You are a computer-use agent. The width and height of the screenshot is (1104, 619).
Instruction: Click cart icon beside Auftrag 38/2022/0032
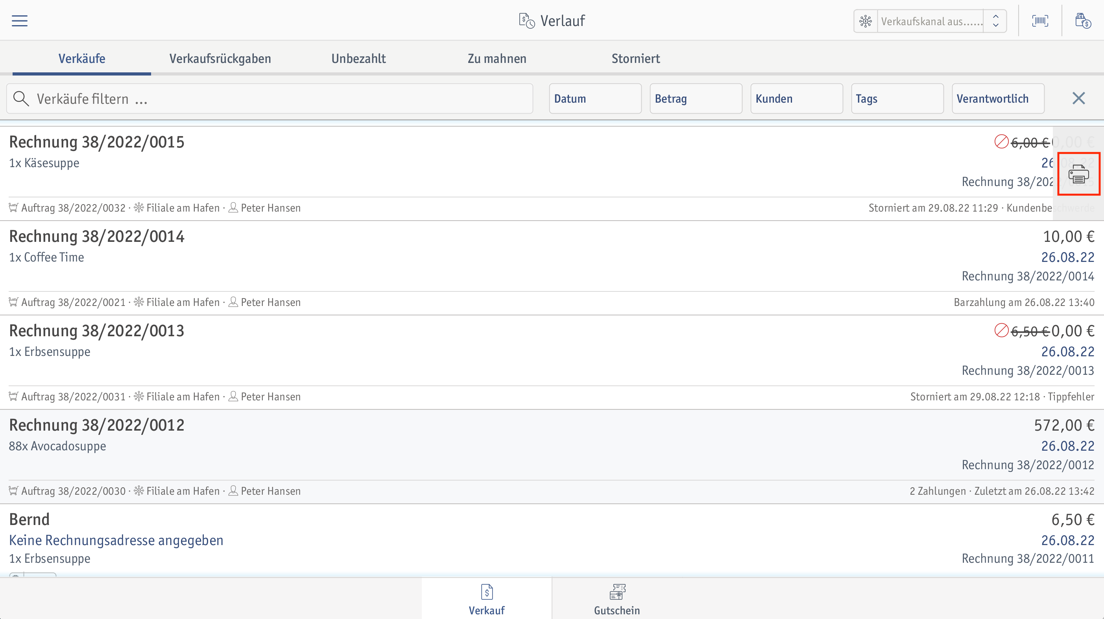tap(13, 208)
